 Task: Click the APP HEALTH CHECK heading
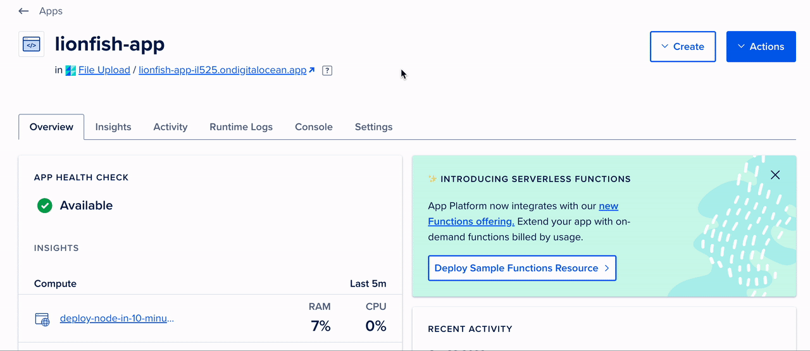coord(81,178)
